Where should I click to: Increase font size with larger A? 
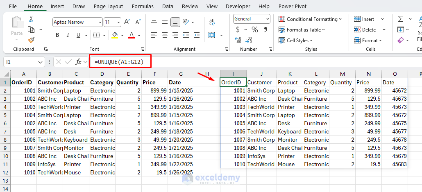pyautogui.click(x=127, y=22)
